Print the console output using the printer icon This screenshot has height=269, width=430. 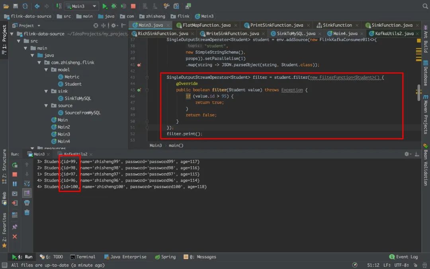27,203
